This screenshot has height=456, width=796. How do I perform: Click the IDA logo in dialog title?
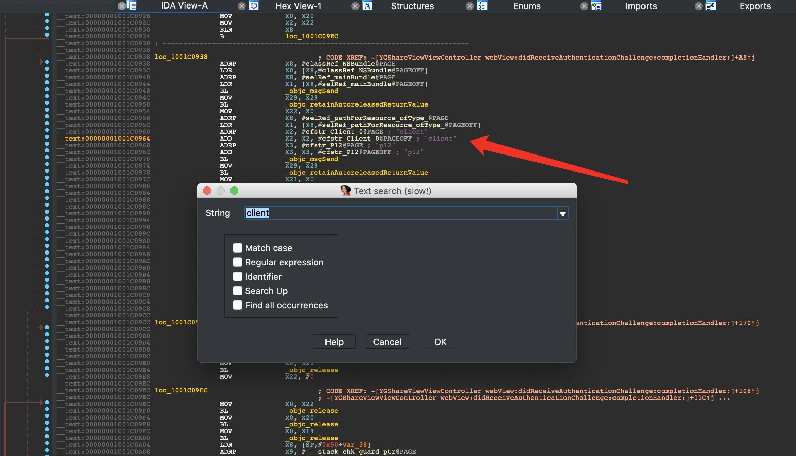click(346, 191)
